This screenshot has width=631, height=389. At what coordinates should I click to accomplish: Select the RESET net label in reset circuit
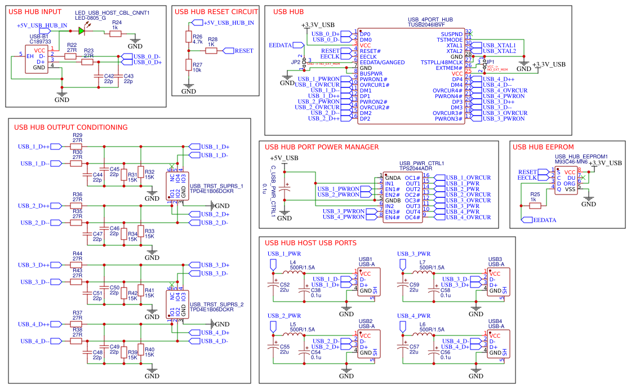click(243, 51)
